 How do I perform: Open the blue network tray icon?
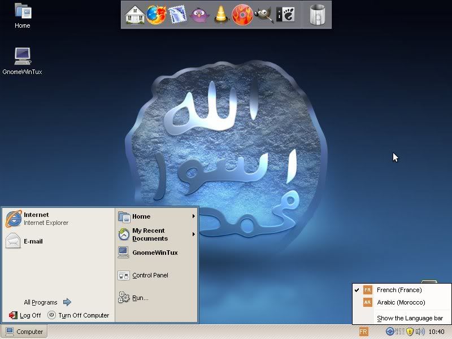(x=390, y=332)
